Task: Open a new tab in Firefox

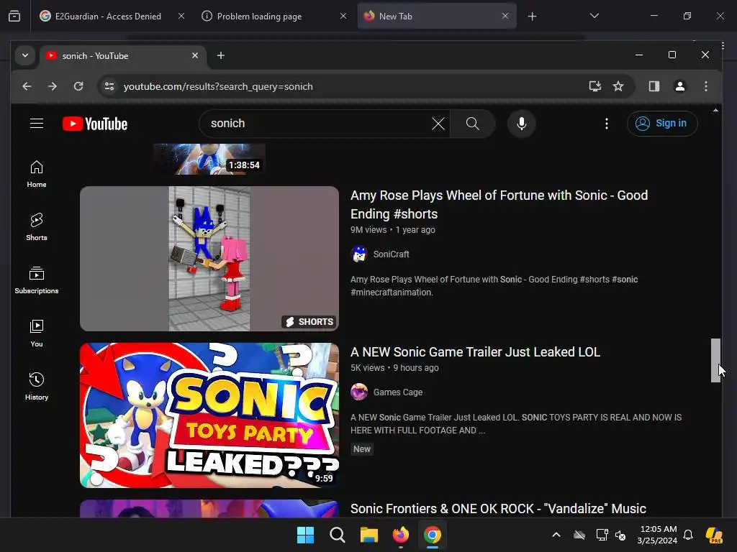Action: (x=532, y=17)
